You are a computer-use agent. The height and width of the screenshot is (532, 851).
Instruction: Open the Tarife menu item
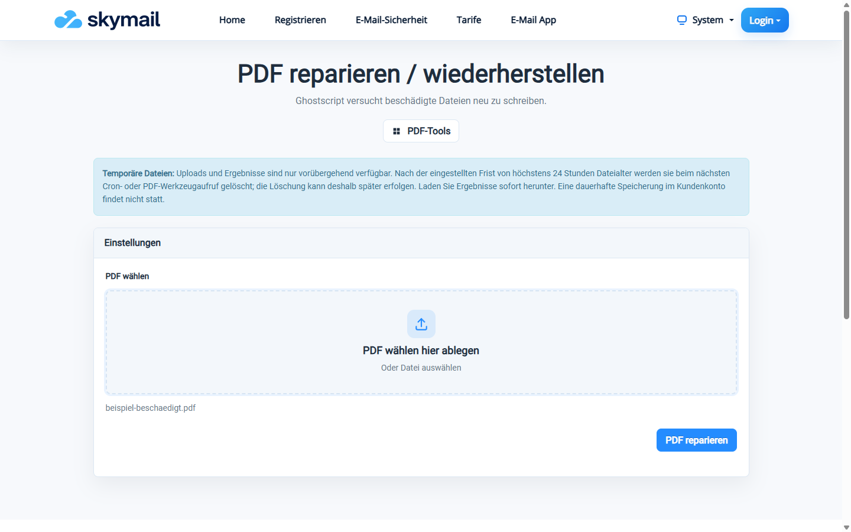click(469, 20)
